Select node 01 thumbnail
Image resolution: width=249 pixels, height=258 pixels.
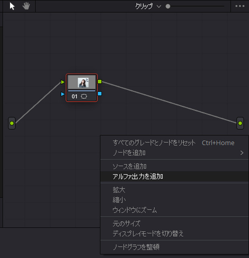[82, 82]
